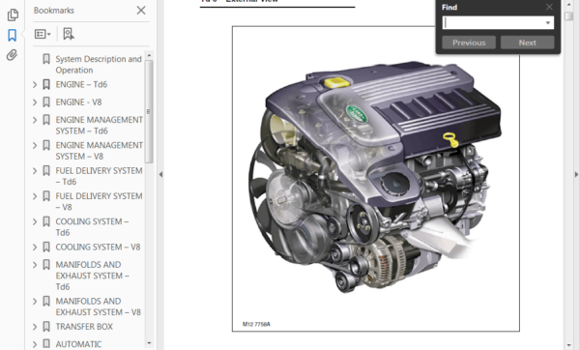
Task: Jump to FUEL DELIVERY SYSTEM – V8
Action: 99,201
